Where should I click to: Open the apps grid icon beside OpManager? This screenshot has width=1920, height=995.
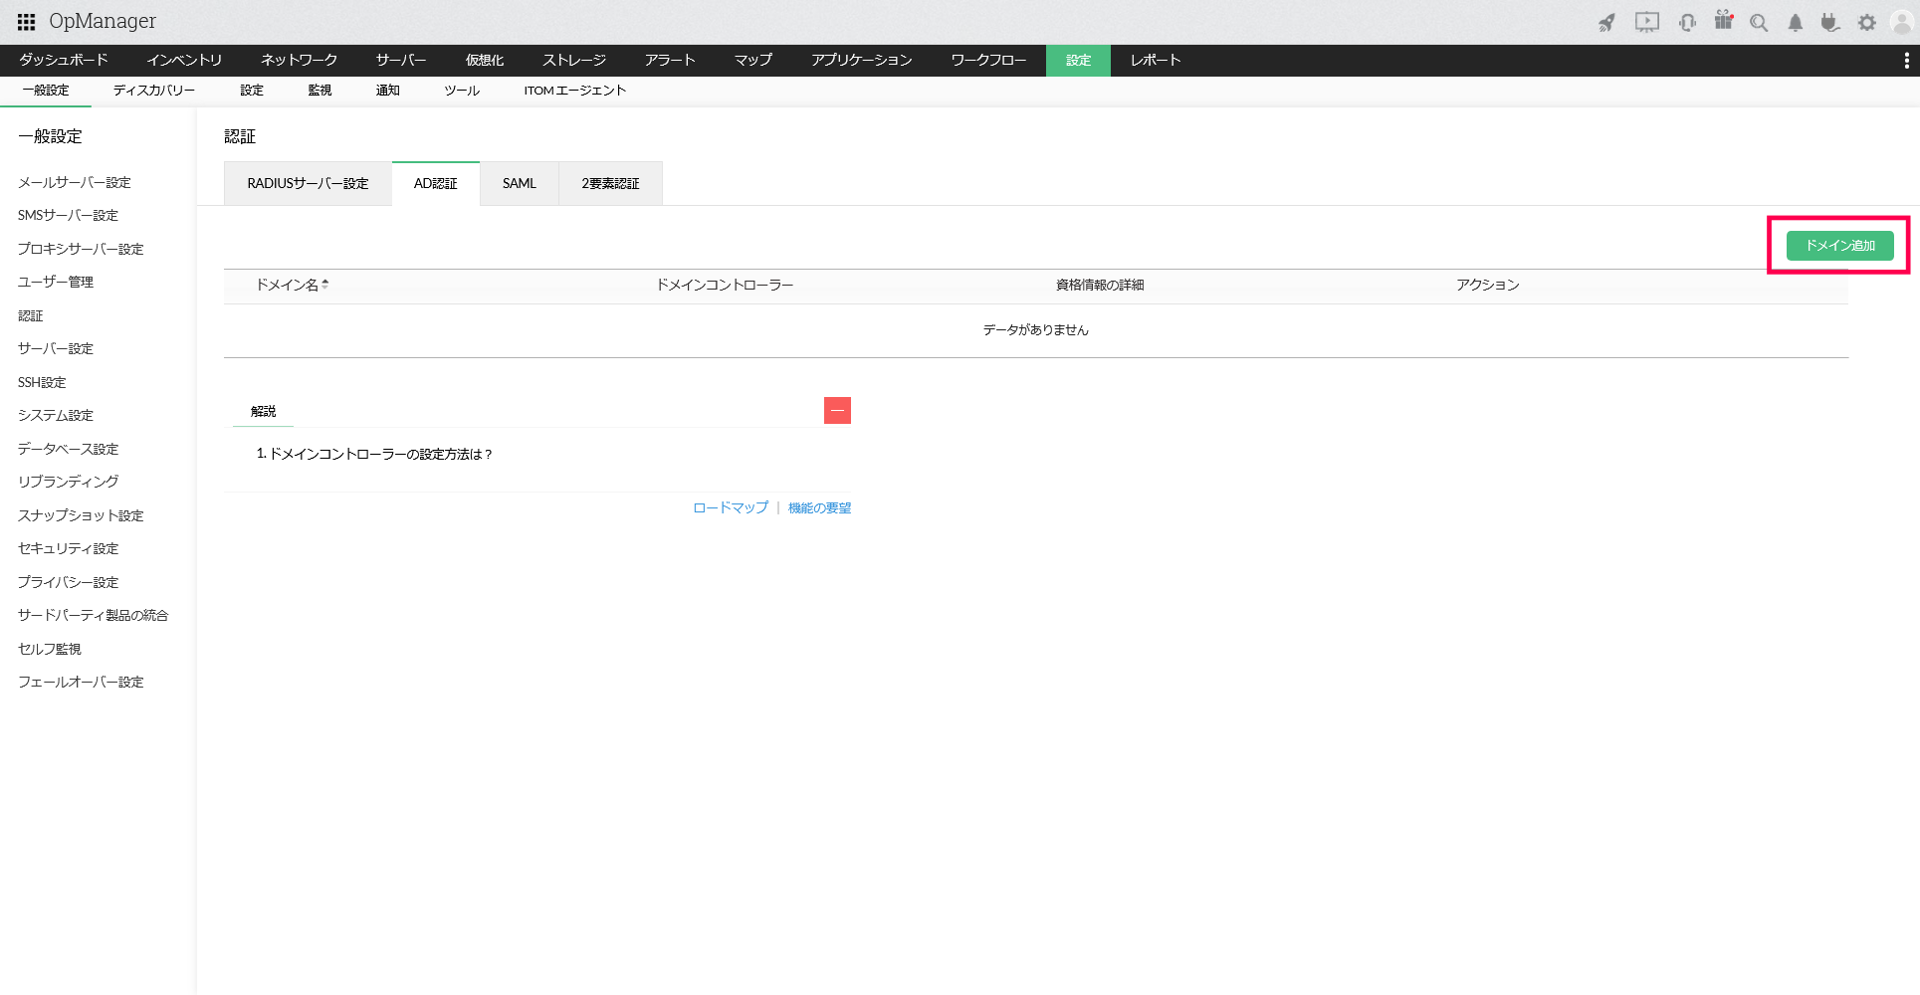[27, 22]
